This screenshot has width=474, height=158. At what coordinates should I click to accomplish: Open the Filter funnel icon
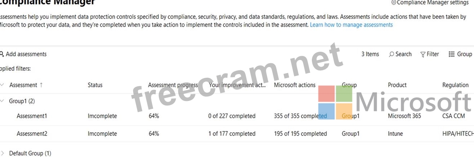[x=423, y=54]
